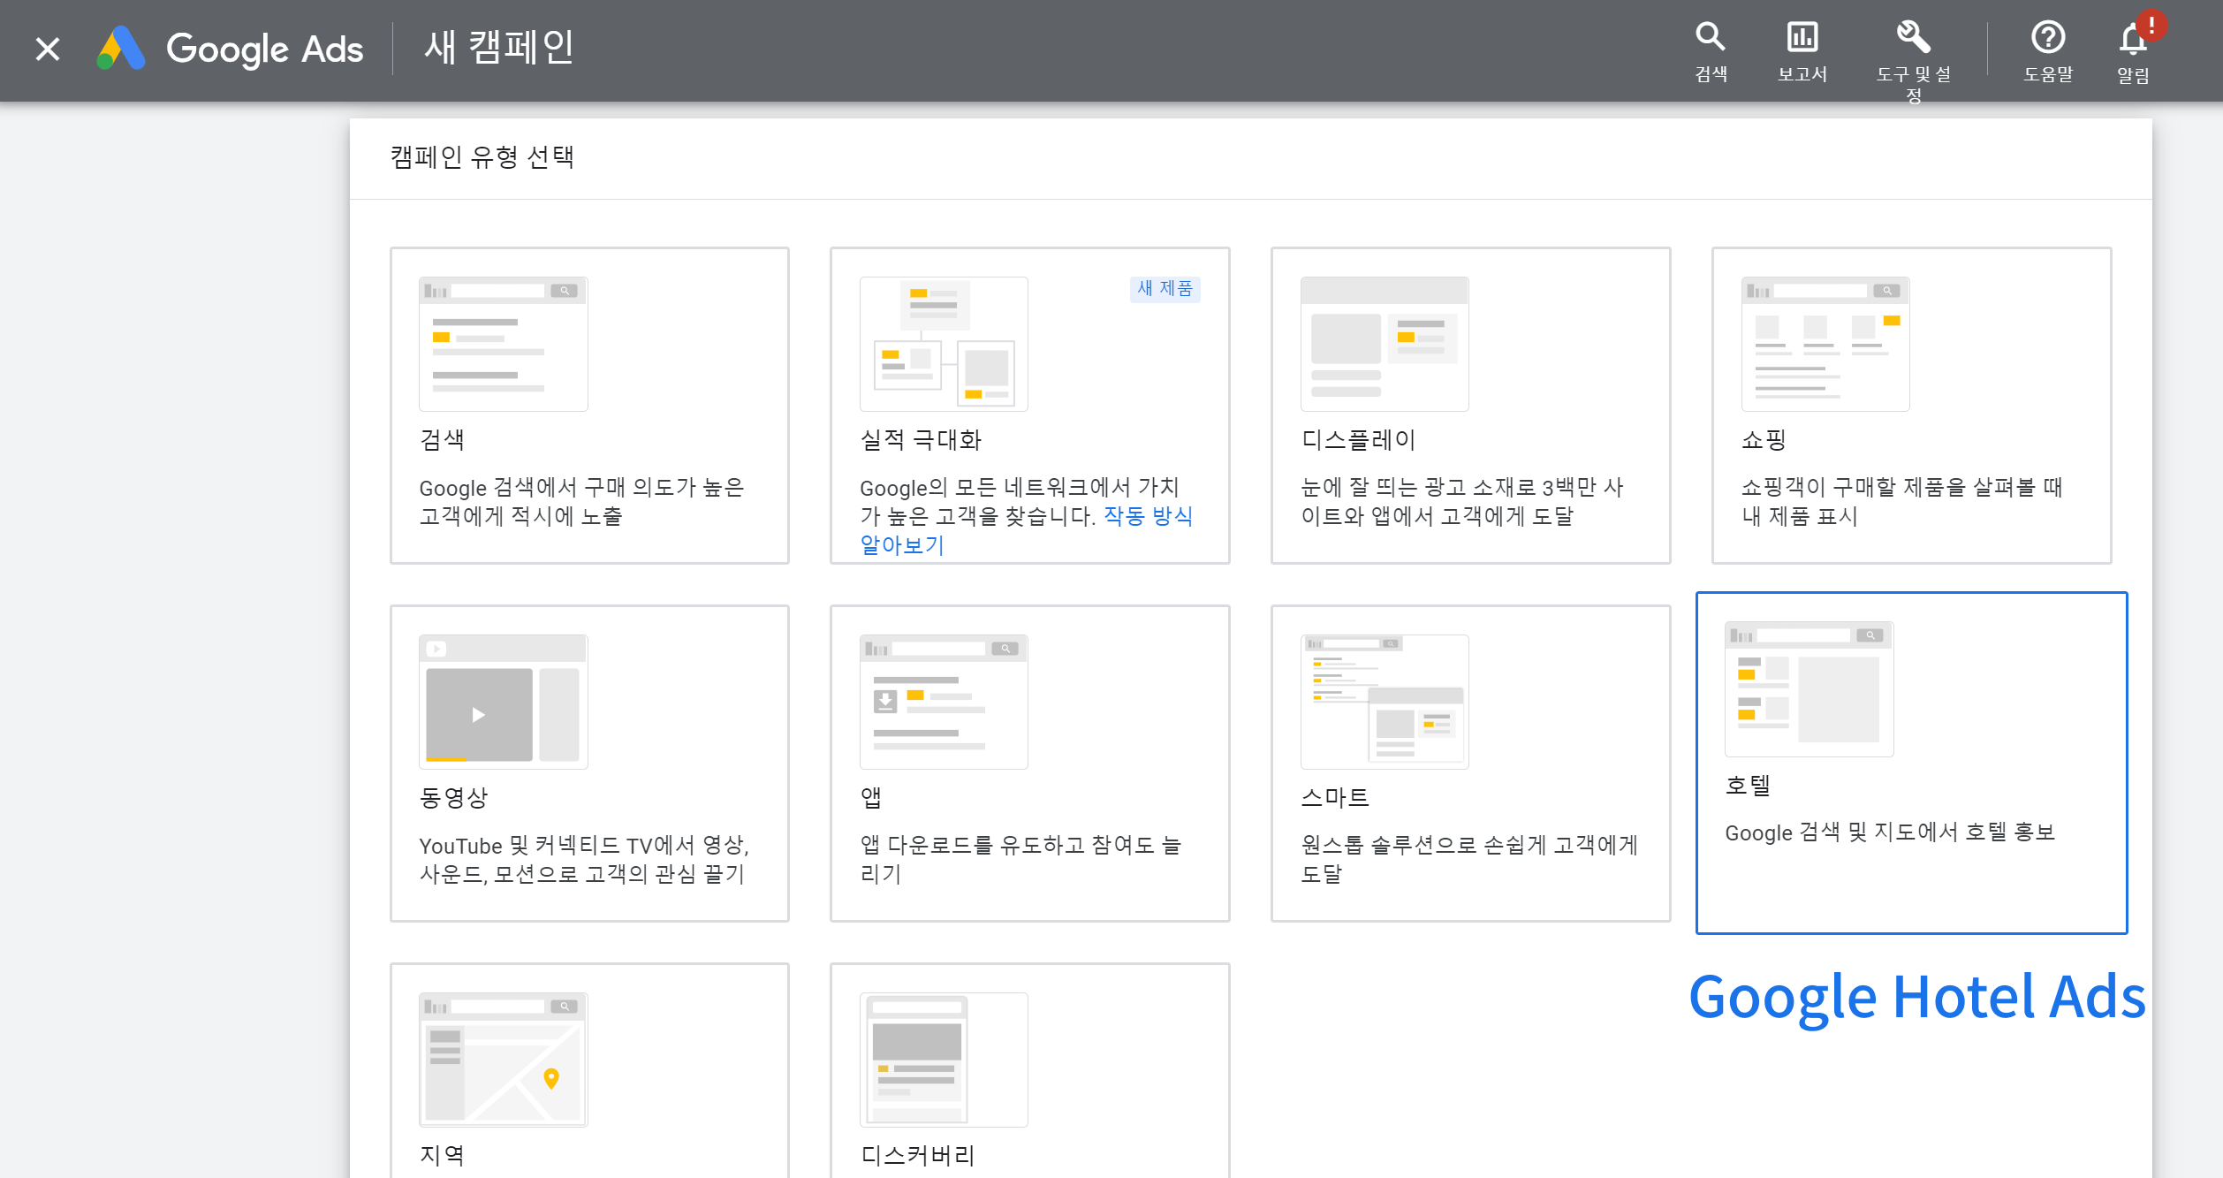Select the 앱 campaign card
This screenshot has height=1178, width=2223.
pyautogui.click(x=1029, y=764)
